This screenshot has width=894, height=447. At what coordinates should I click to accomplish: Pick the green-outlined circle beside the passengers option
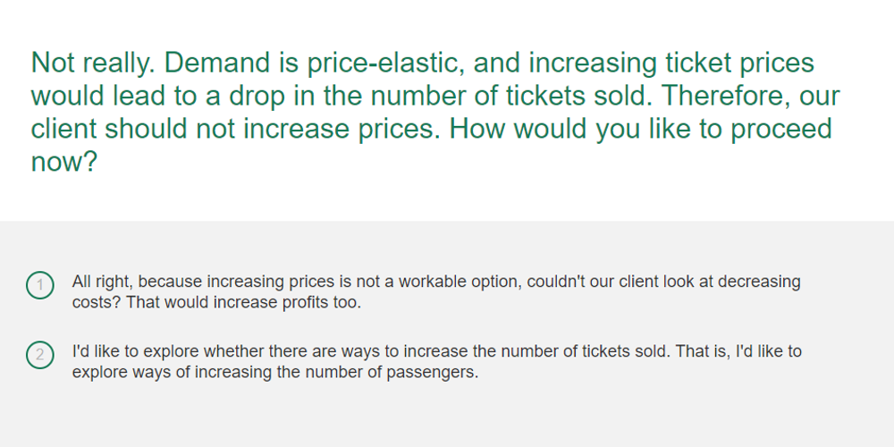[x=40, y=355]
